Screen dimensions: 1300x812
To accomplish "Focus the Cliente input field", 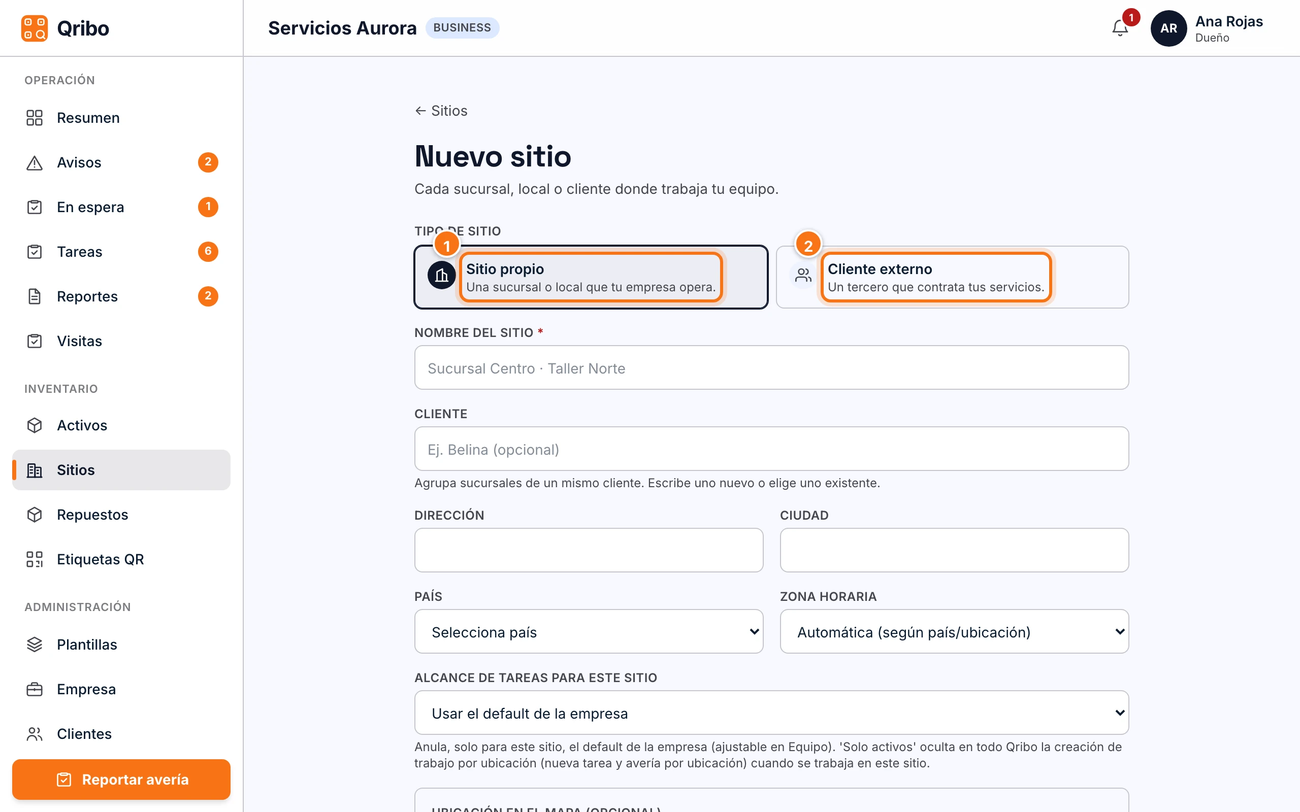I will click(x=771, y=449).
